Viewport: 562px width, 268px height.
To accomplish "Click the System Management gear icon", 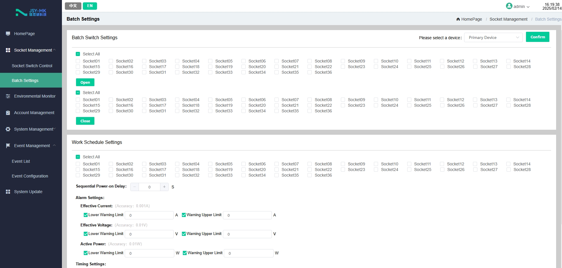I will [8, 129].
